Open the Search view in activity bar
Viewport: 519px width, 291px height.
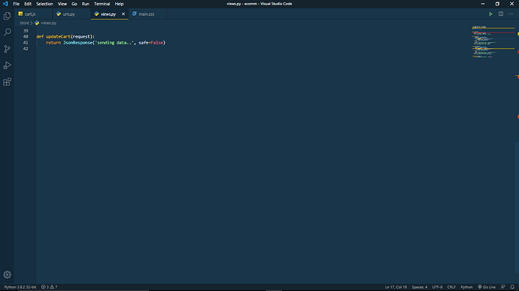point(7,32)
